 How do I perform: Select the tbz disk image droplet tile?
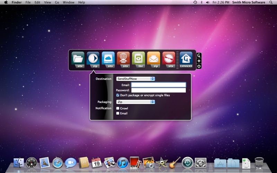tap(138, 60)
